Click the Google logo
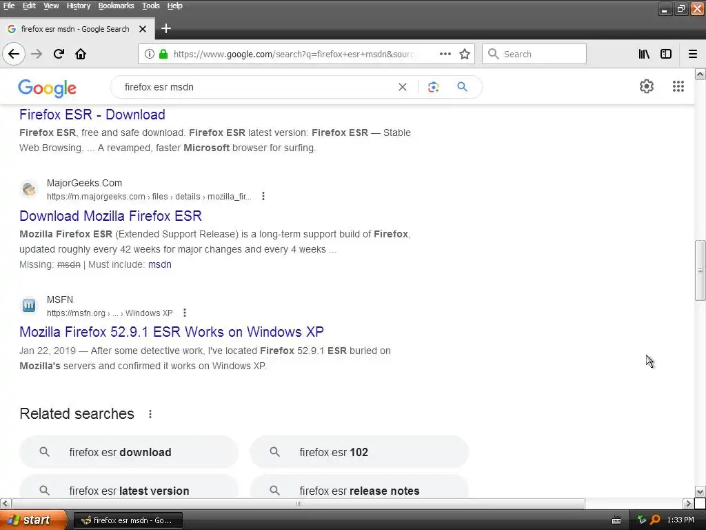 pos(48,88)
